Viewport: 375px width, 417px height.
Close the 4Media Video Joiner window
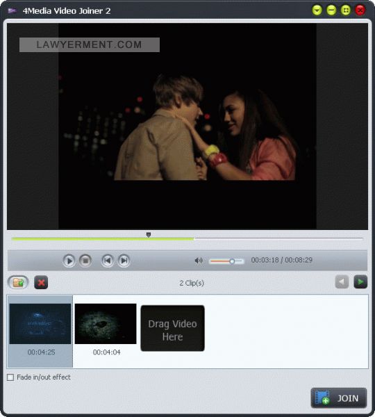(x=360, y=10)
